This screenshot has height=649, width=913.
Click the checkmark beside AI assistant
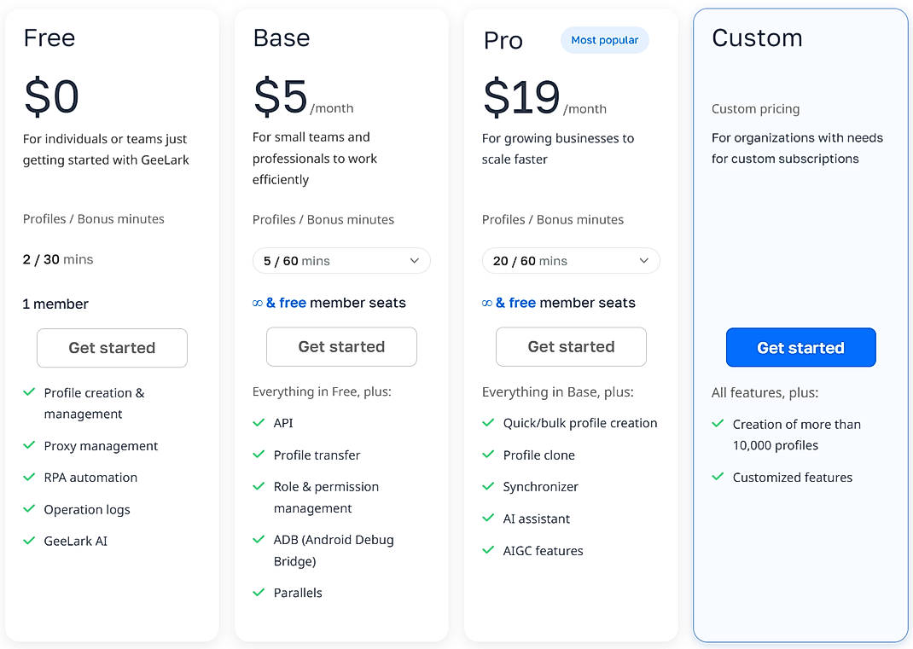(488, 518)
